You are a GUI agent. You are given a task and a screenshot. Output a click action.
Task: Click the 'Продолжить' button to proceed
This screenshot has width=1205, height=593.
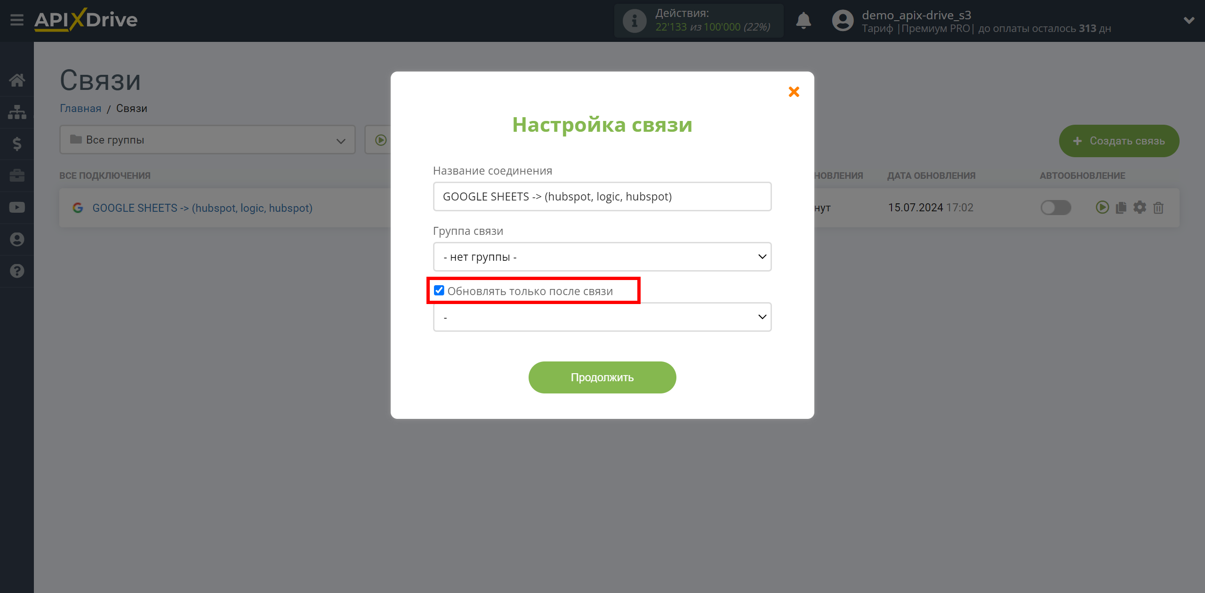pyautogui.click(x=602, y=377)
